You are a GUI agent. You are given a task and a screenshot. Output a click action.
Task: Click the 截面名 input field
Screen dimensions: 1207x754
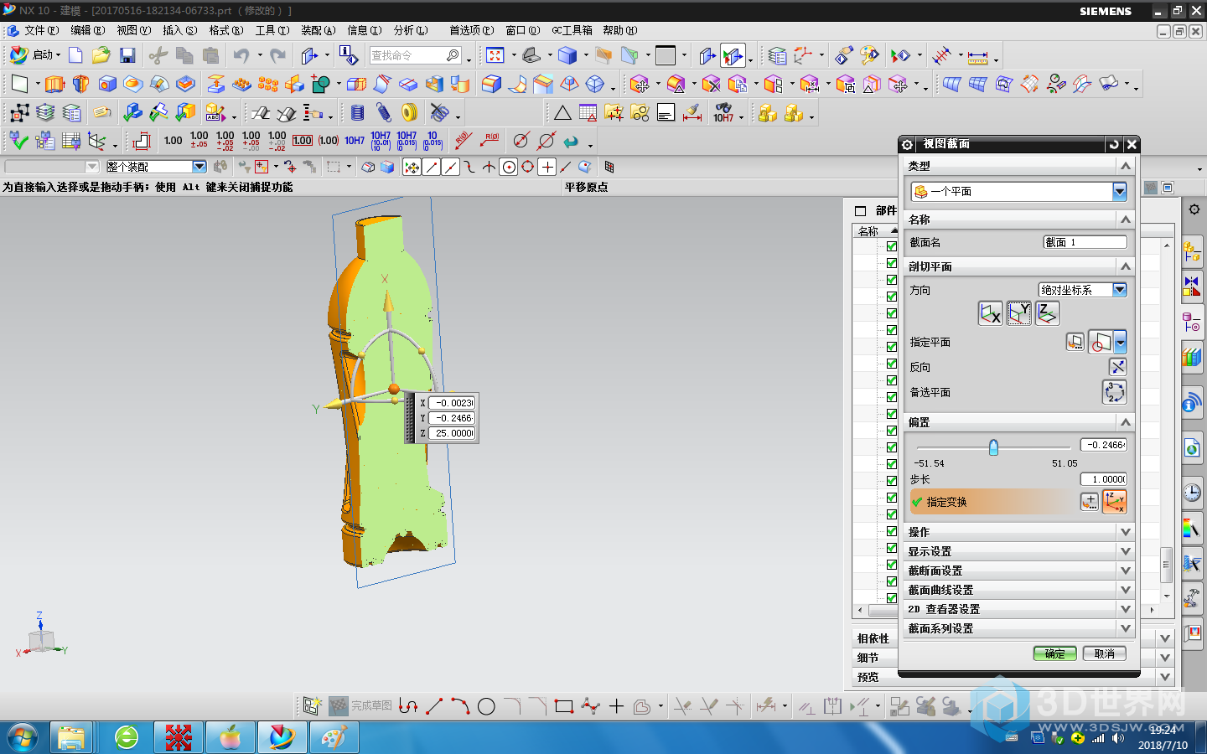tap(1085, 242)
